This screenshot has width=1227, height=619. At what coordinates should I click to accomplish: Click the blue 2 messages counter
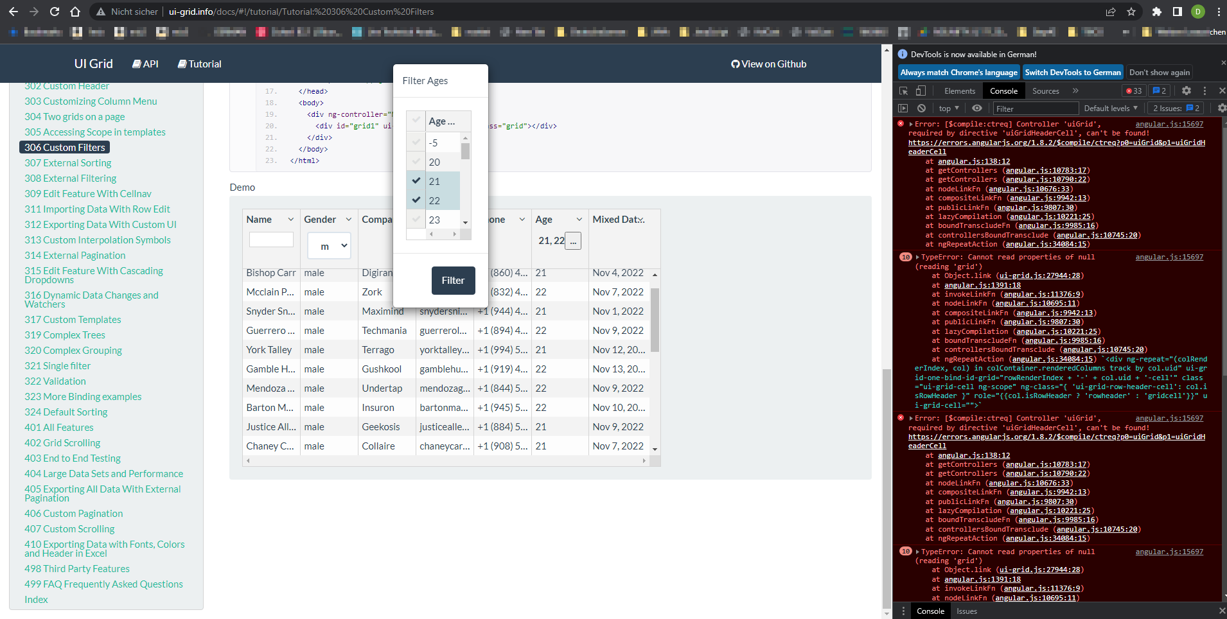(1160, 91)
